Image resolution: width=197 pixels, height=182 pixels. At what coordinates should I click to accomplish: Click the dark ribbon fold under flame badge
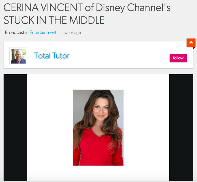[x=194, y=48]
